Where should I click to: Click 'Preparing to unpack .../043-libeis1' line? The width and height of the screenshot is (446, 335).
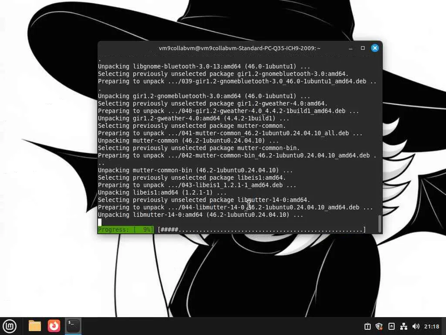[197, 185]
